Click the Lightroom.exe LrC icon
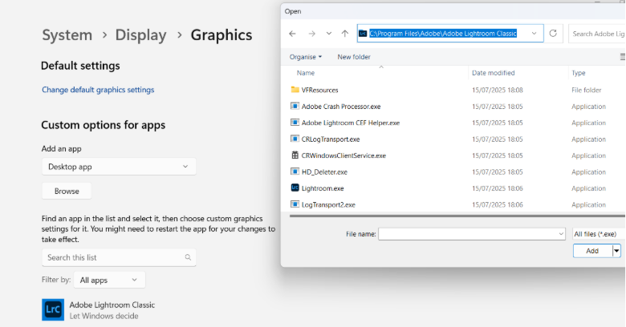 pyautogui.click(x=295, y=188)
